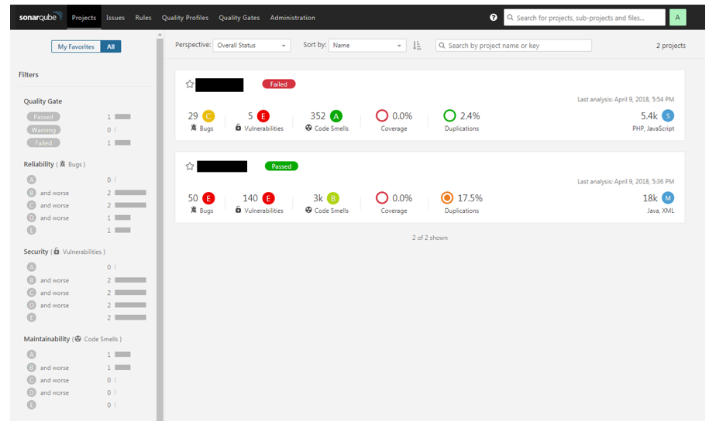Click the S size badge next to 5.4k
This screenshot has height=428, width=709.
668,115
